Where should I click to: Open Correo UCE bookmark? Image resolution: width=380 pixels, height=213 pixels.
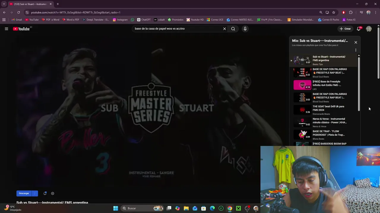click(x=215, y=20)
